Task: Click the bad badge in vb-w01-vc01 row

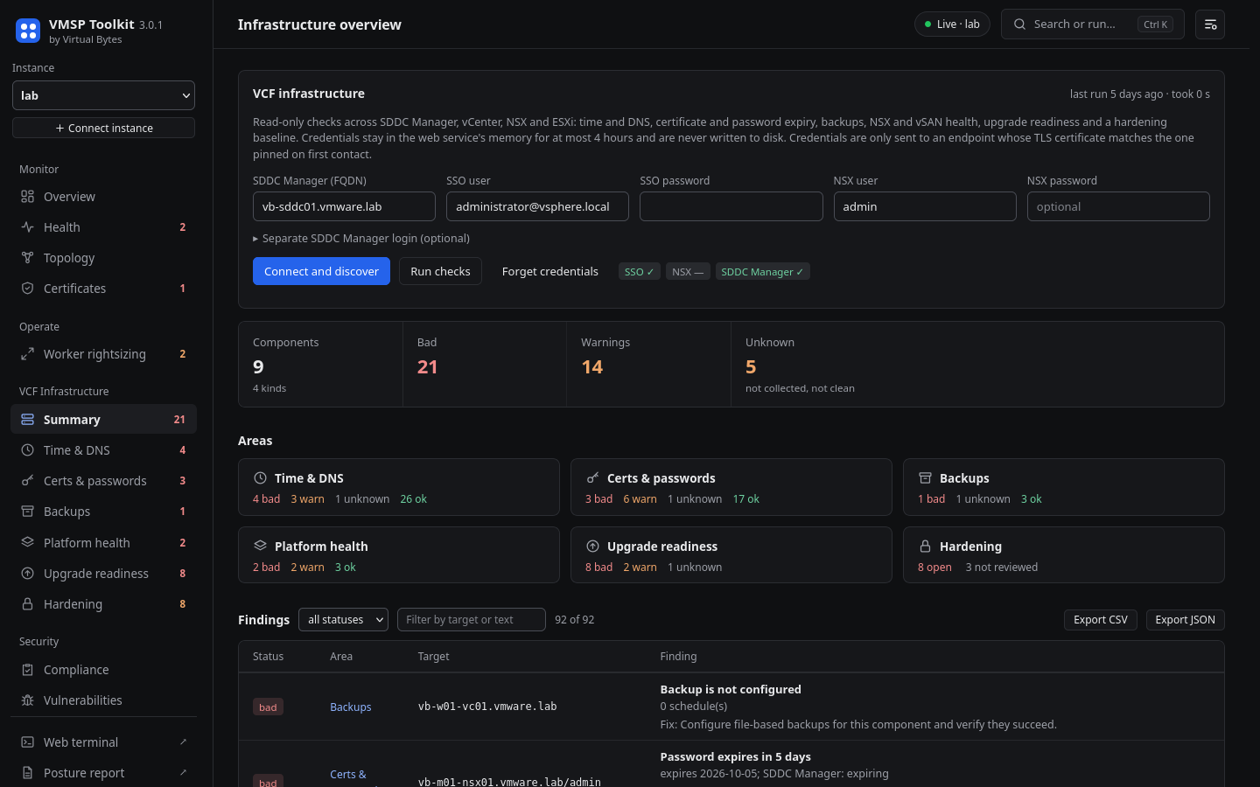Action: click(x=268, y=707)
